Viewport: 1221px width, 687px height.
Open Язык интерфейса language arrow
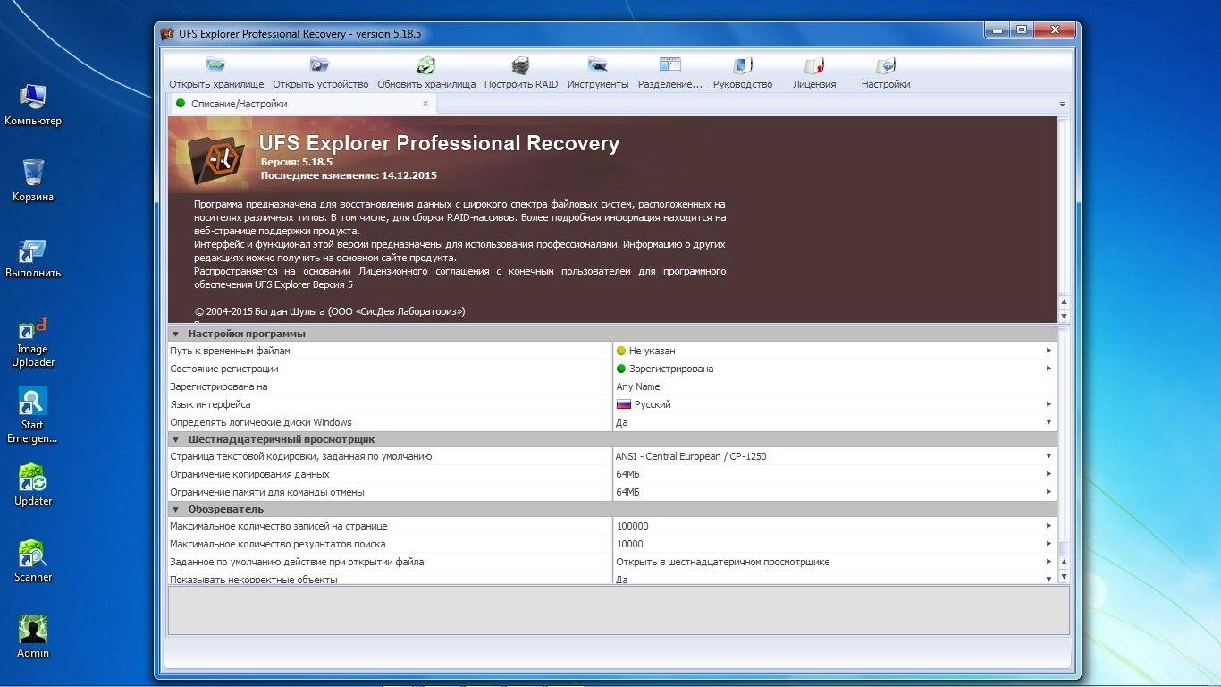click(x=1049, y=404)
